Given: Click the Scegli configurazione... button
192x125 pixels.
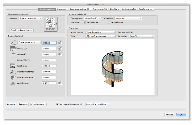Looking at the screenshot, I should click(x=22, y=30).
